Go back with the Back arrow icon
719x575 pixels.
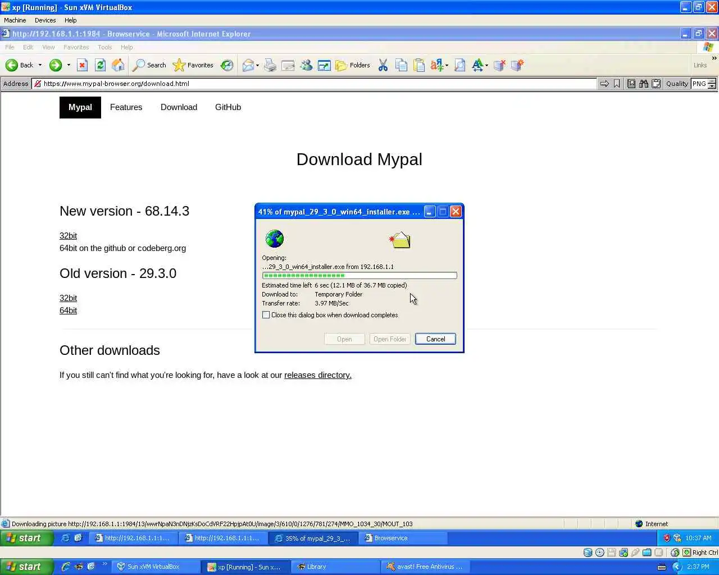(12, 65)
